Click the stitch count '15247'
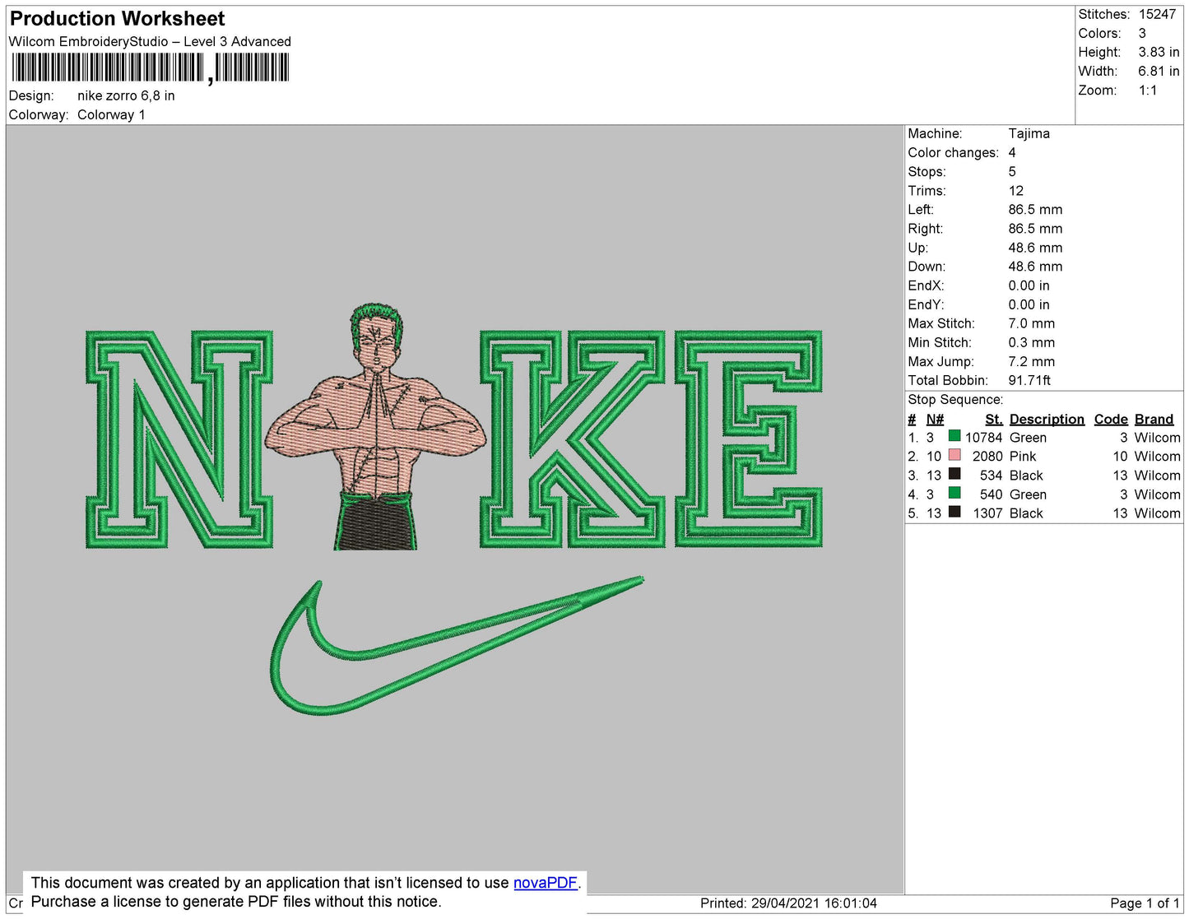Screen dimensions: 1189x919 [x=1157, y=14]
